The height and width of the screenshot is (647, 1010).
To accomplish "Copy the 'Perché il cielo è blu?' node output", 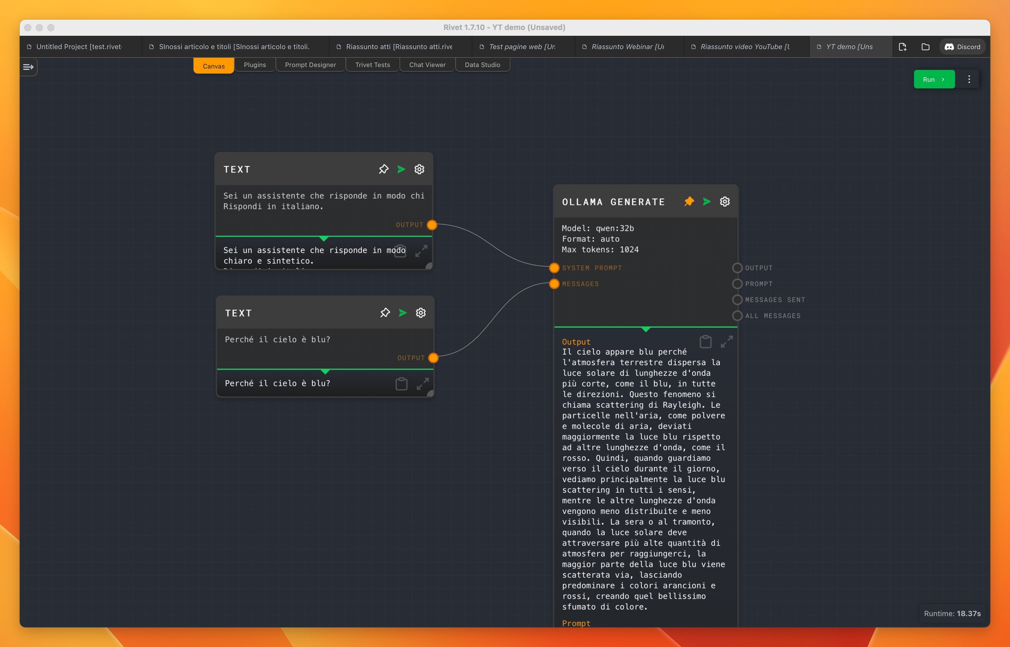I will click(x=402, y=384).
